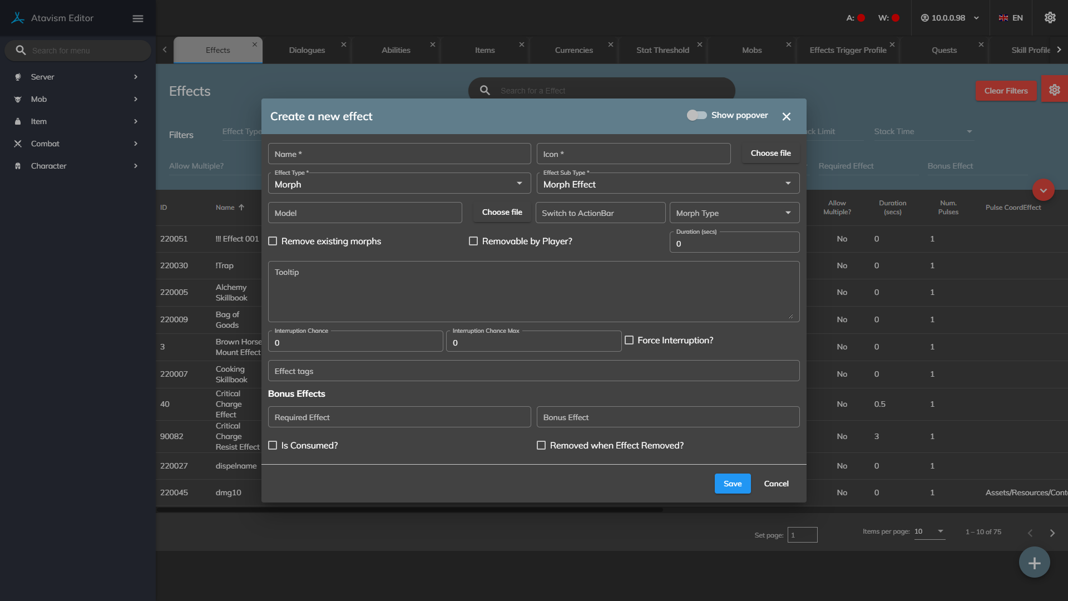Image resolution: width=1068 pixels, height=601 pixels.
Task: Click the round plus add button
Action: (1034, 563)
